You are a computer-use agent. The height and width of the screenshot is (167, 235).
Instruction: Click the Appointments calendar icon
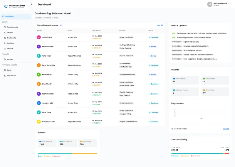click(5, 27)
